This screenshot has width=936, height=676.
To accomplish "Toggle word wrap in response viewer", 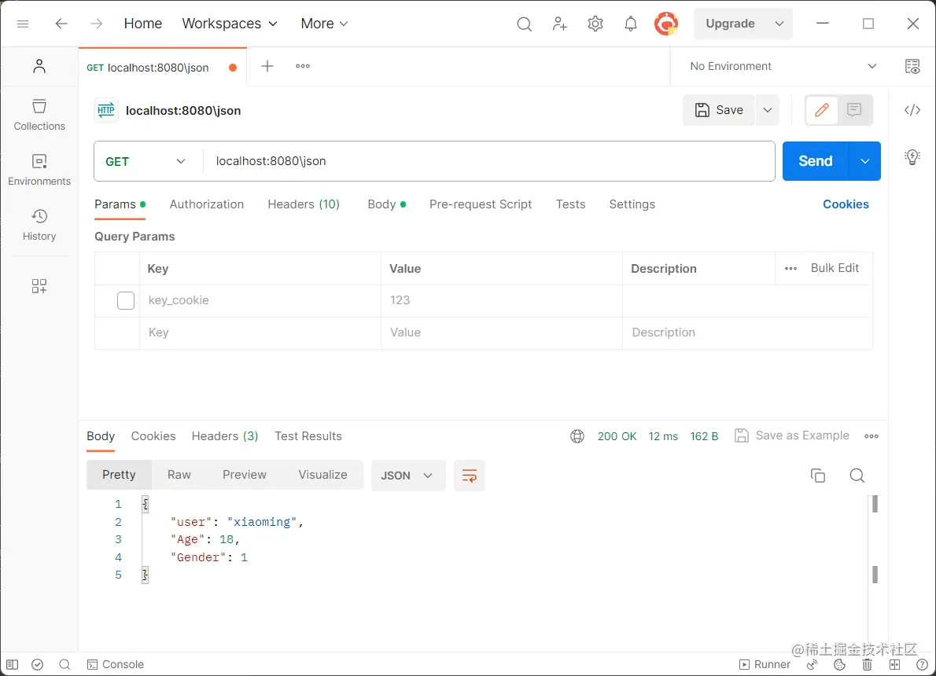I will click(x=470, y=476).
